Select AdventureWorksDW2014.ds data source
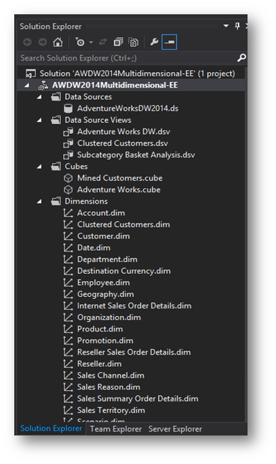 (127, 109)
